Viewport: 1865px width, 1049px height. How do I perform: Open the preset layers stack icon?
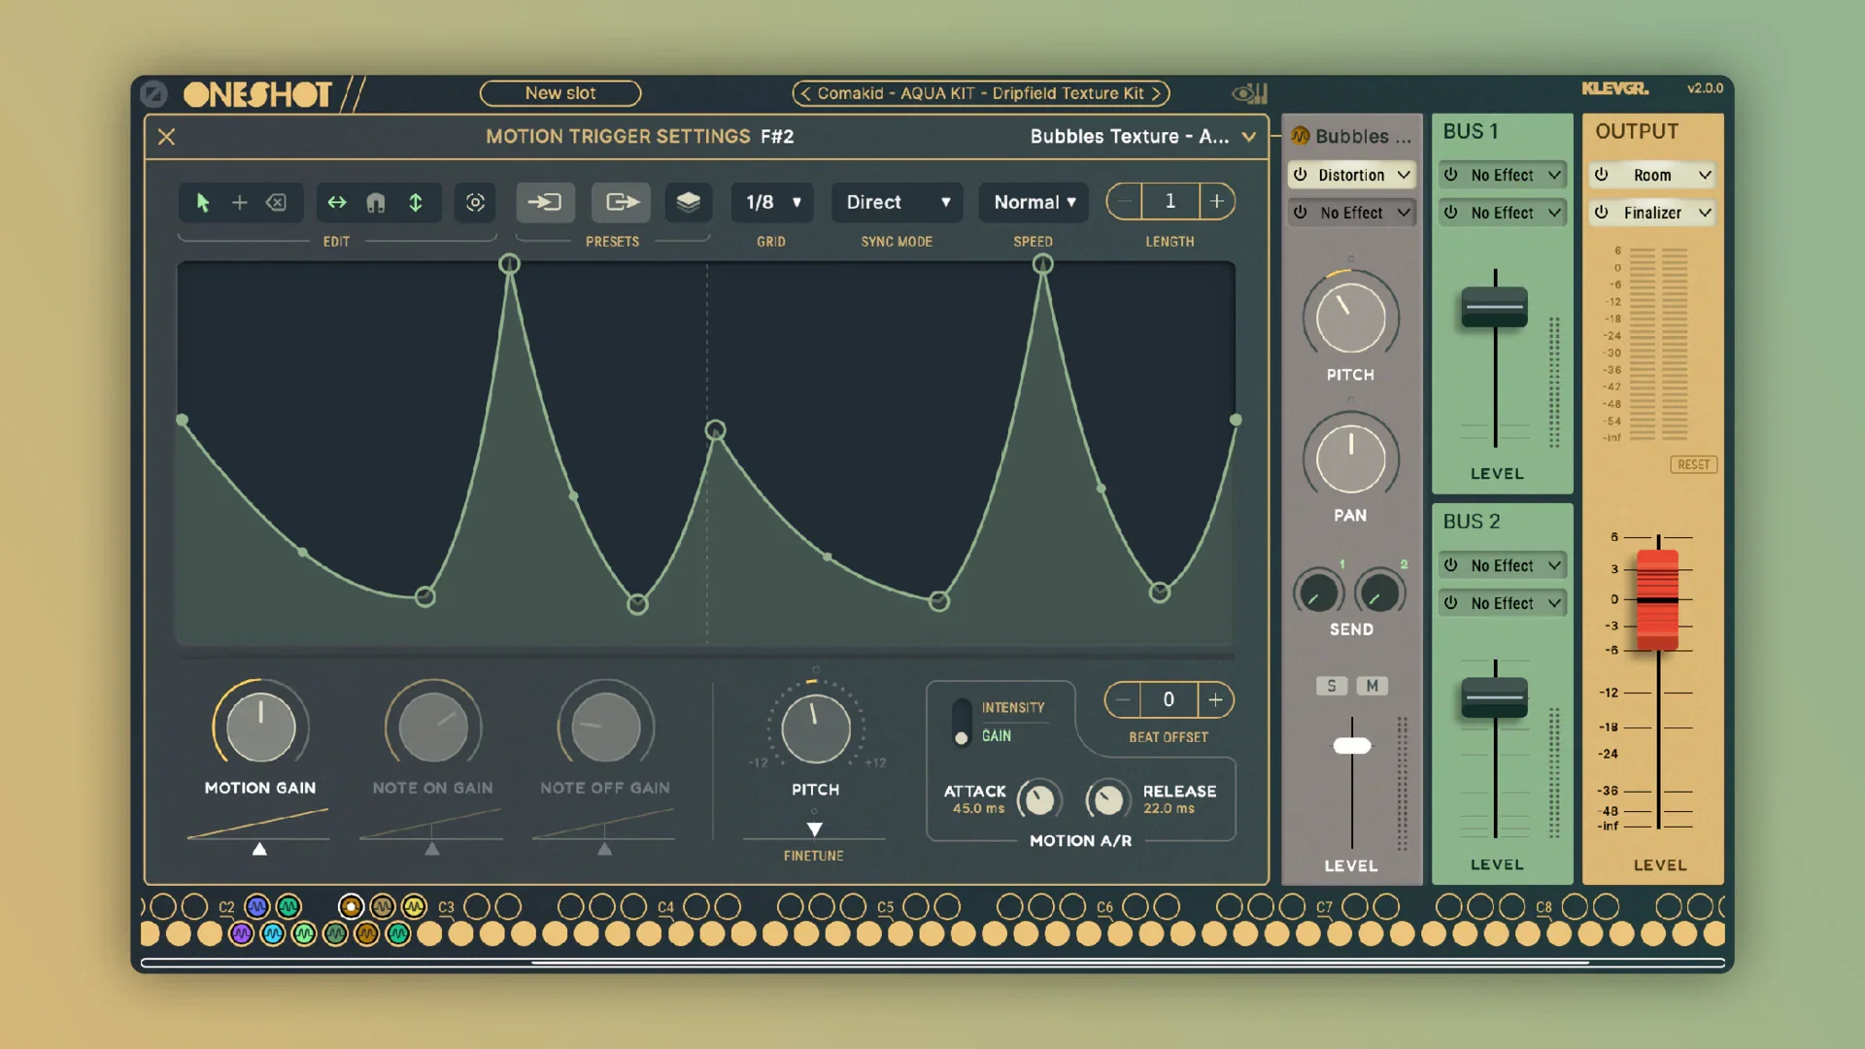click(x=688, y=202)
